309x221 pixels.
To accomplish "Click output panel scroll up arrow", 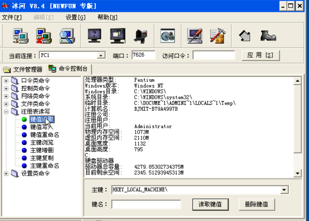I will (298, 81).
